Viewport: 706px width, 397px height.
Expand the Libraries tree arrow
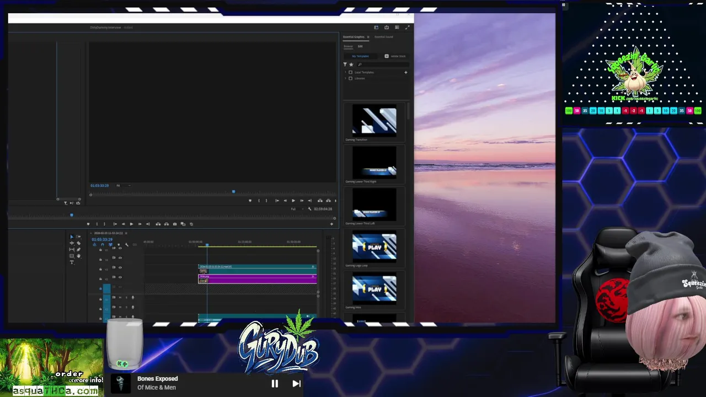[x=345, y=78]
